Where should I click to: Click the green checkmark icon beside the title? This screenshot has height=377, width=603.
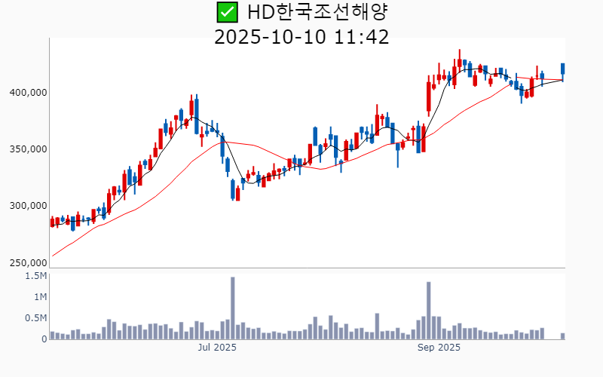click(x=225, y=12)
